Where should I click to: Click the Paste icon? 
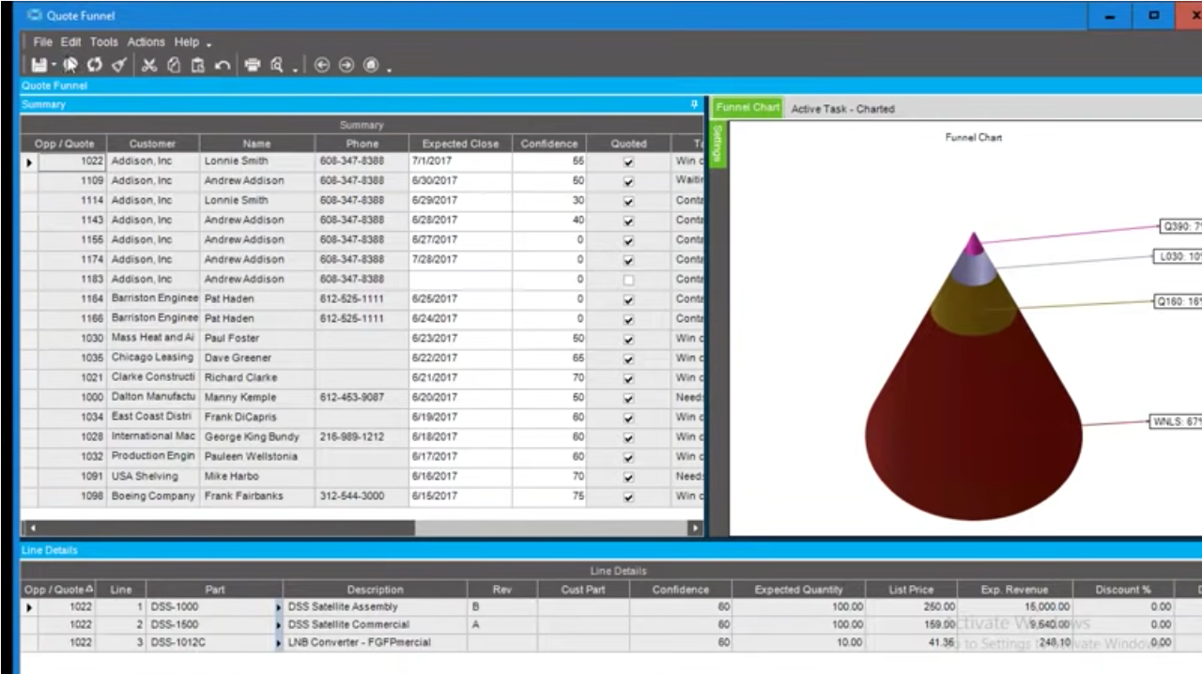[x=198, y=64]
